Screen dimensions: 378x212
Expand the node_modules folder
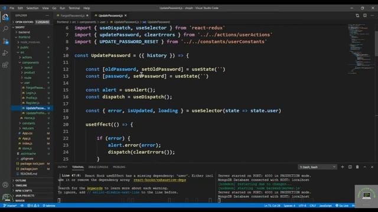tap(30, 42)
